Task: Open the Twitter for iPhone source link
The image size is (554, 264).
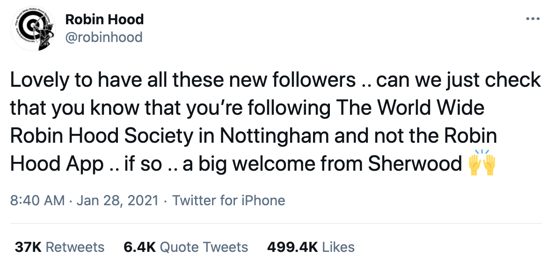Action: 228,201
